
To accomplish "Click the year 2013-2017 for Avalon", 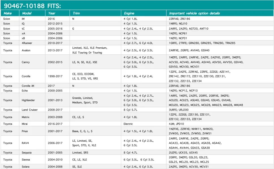I will point(55,50).
